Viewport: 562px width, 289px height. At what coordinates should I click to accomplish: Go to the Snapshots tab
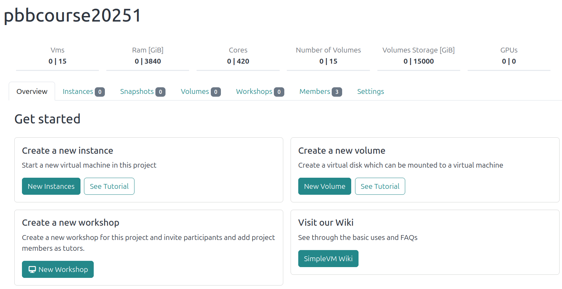(137, 91)
